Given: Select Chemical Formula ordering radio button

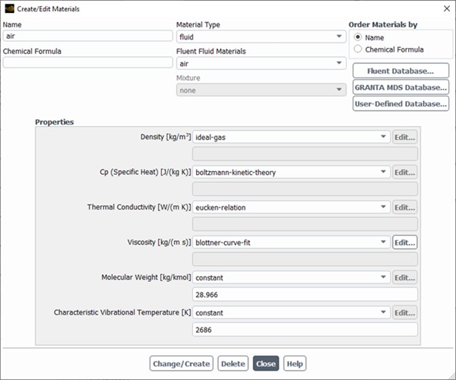Looking at the screenshot, I should [358, 49].
